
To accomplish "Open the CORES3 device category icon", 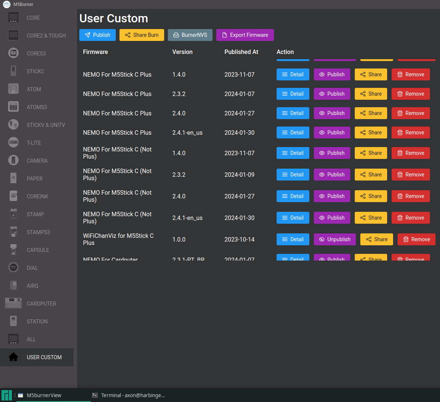I will [x=13, y=53].
